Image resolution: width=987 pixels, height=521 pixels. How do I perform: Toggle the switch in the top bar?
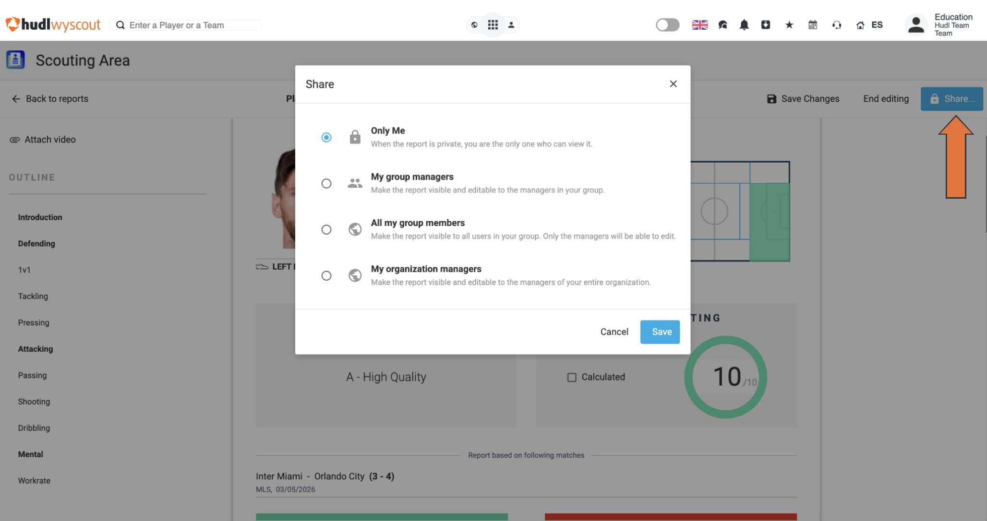(x=667, y=25)
